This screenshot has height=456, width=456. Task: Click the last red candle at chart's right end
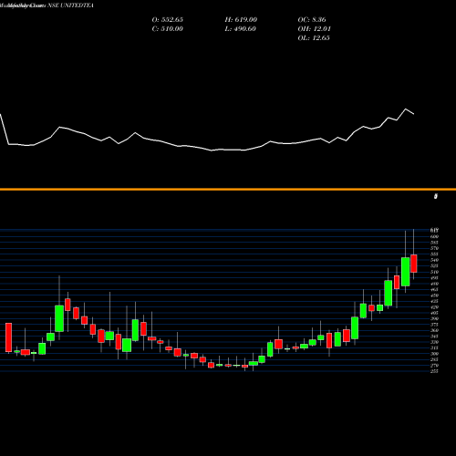414,264
